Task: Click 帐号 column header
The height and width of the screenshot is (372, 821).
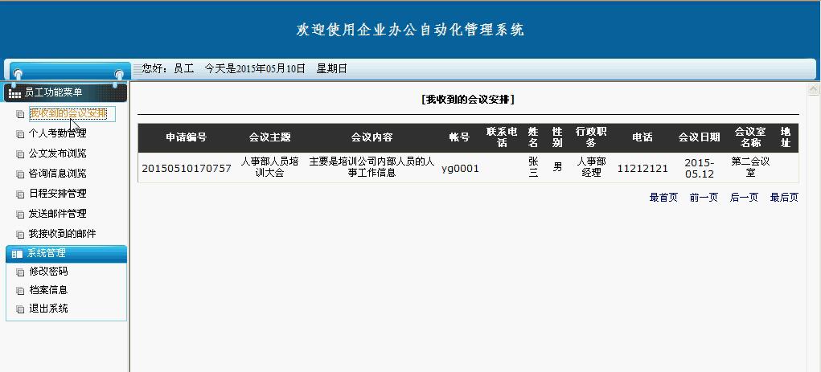Action: (x=460, y=137)
